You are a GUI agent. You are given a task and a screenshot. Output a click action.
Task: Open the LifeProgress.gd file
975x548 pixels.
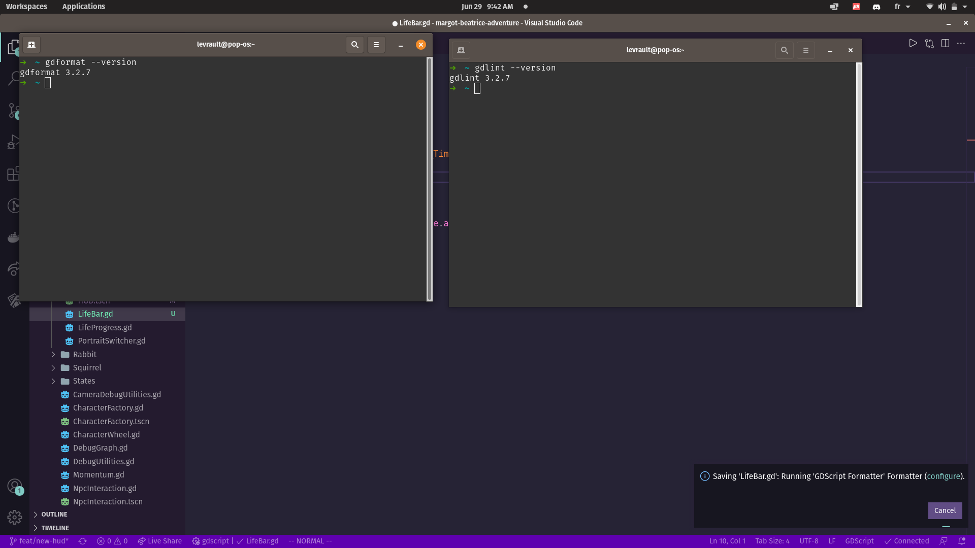coord(104,327)
